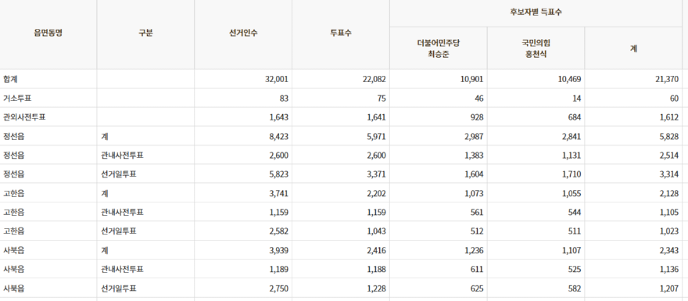Select the 후보자별 득표수 header
Screen dimensions: 688x301
pos(536,13)
